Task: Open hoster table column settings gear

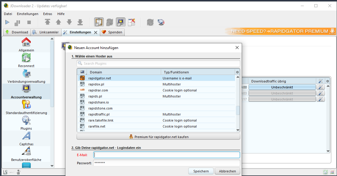Action: coord(237,72)
